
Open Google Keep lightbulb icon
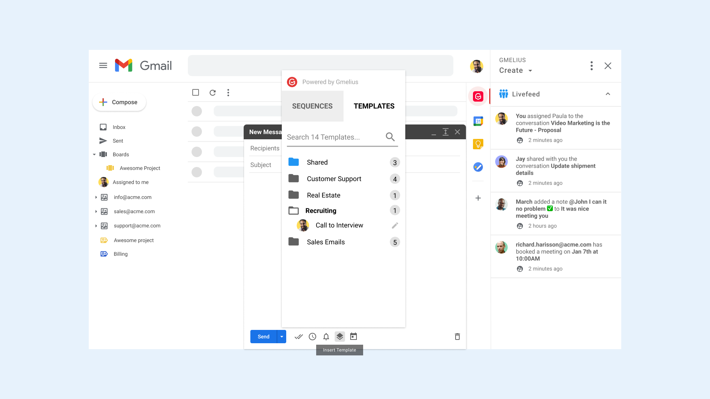click(478, 144)
